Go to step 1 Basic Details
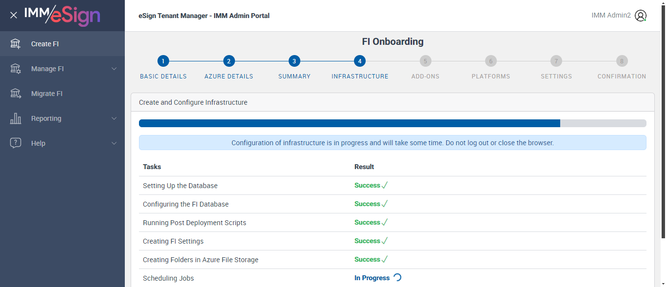The width and height of the screenshot is (666, 287). click(163, 61)
